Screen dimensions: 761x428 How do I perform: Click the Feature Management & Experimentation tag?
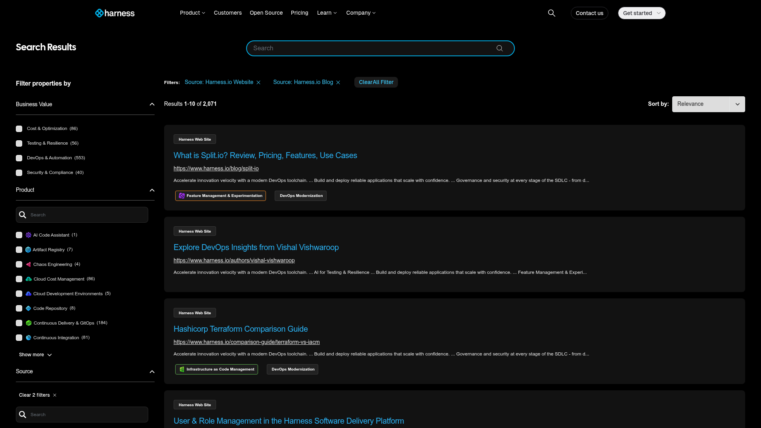[220, 196]
